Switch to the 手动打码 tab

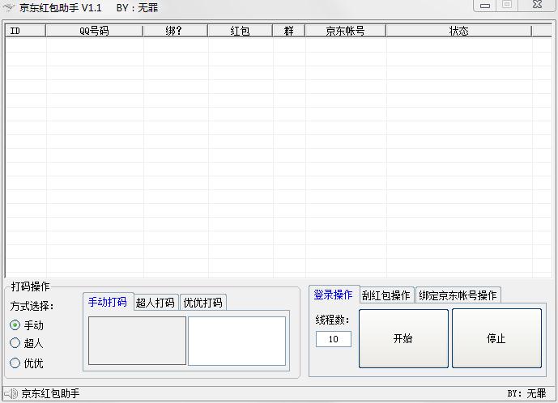click(108, 302)
